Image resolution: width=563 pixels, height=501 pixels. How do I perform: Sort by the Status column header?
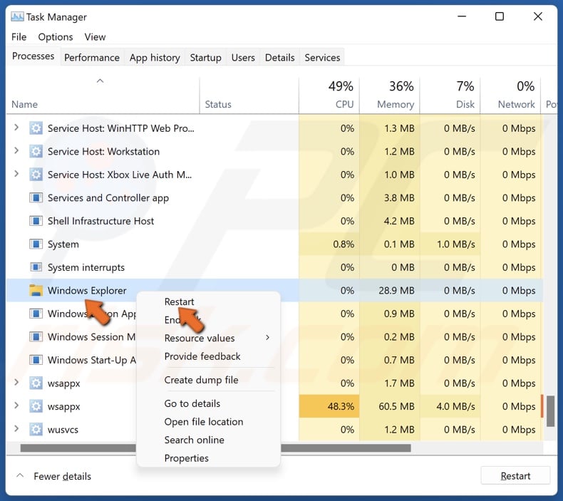249,95
